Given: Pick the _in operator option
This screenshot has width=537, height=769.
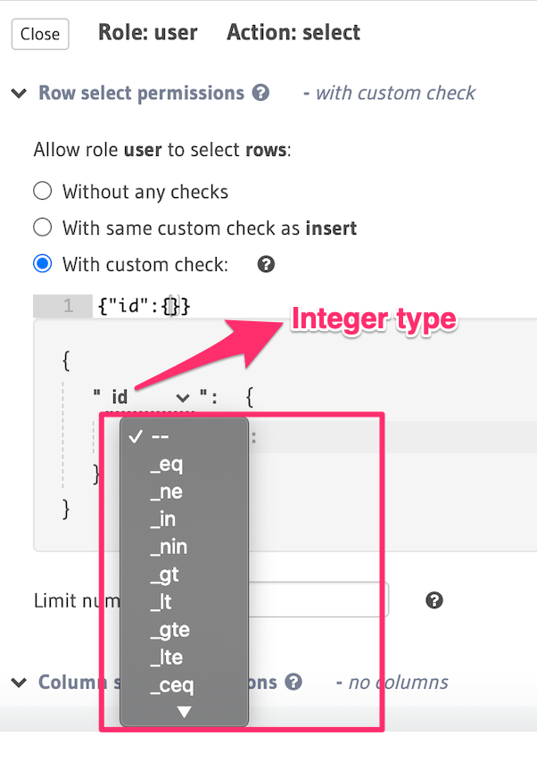Looking at the screenshot, I should [164, 519].
